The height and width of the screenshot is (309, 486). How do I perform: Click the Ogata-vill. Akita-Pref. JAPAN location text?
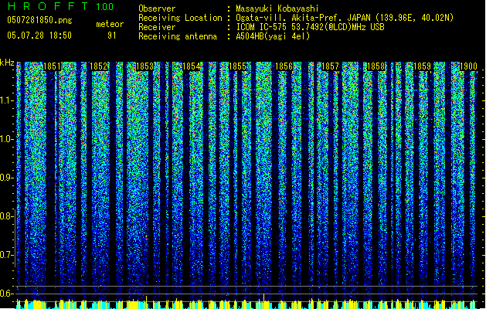point(345,18)
